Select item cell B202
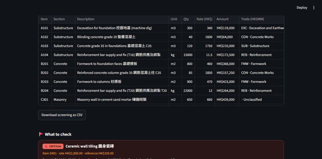This screenshot has width=322, height=159. (x=45, y=73)
